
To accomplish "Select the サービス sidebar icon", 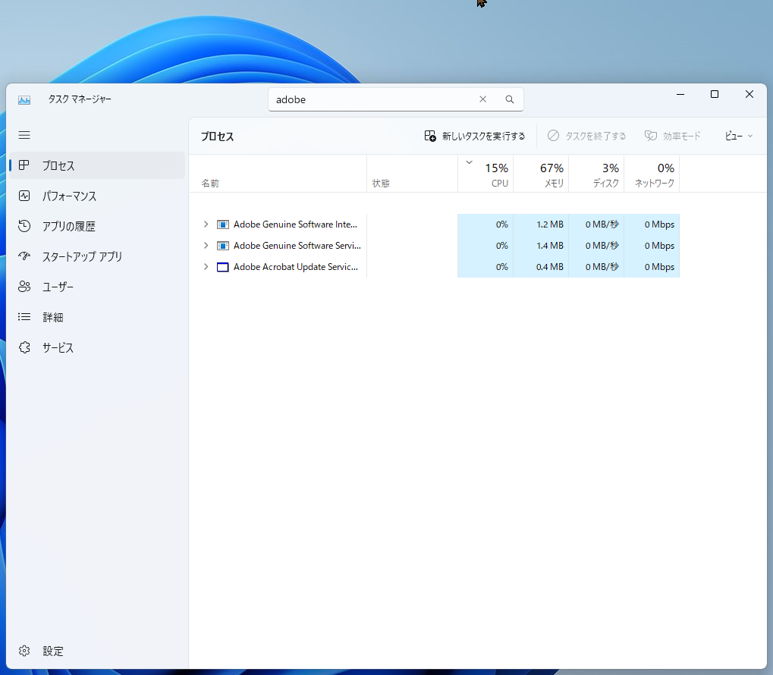I will coord(24,347).
